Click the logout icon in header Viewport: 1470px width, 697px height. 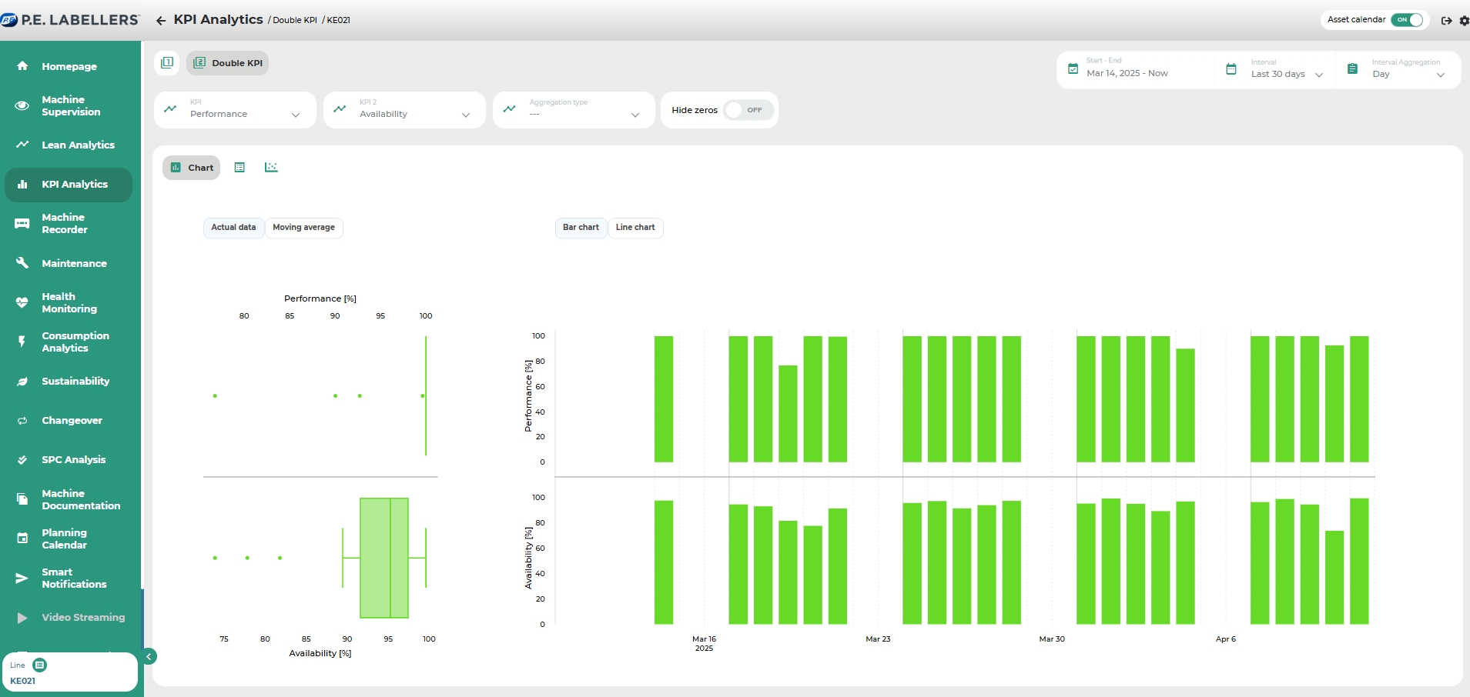point(1446,21)
